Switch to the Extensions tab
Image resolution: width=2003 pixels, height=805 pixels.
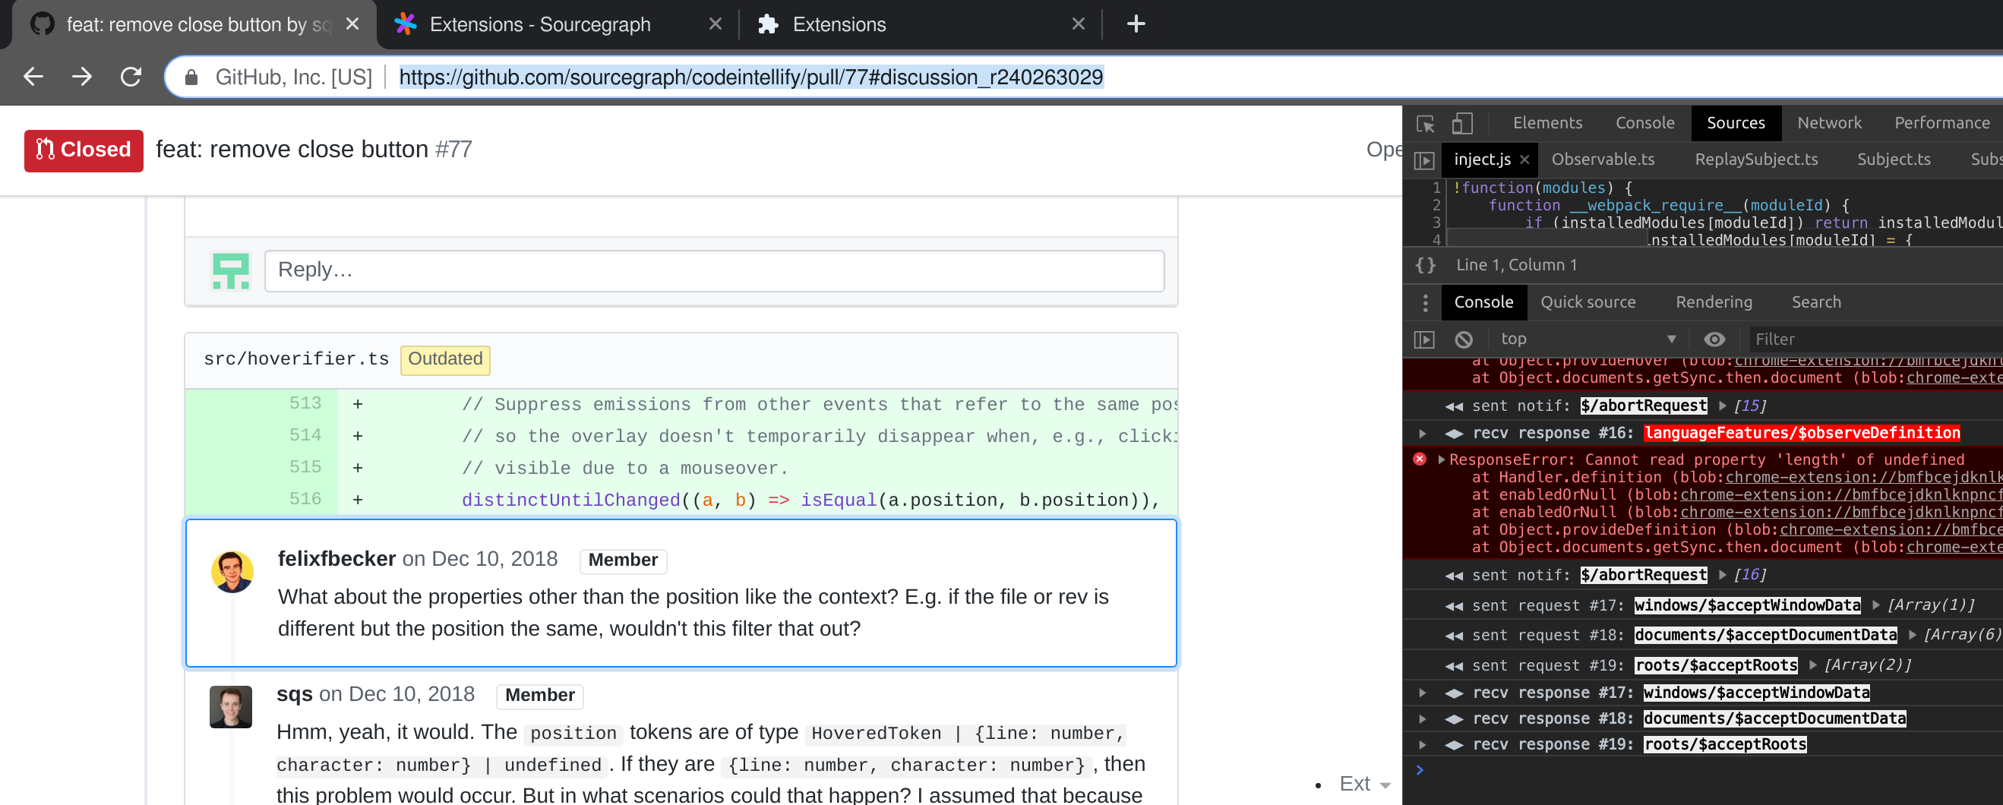[839, 24]
